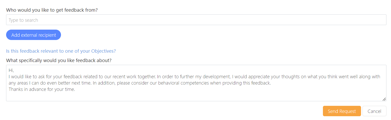Open the Objectives relevance link

(61, 51)
